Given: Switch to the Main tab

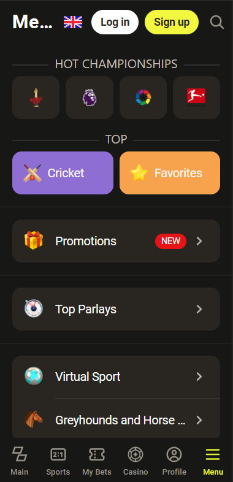Looking at the screenshot, I should (20, 461).
